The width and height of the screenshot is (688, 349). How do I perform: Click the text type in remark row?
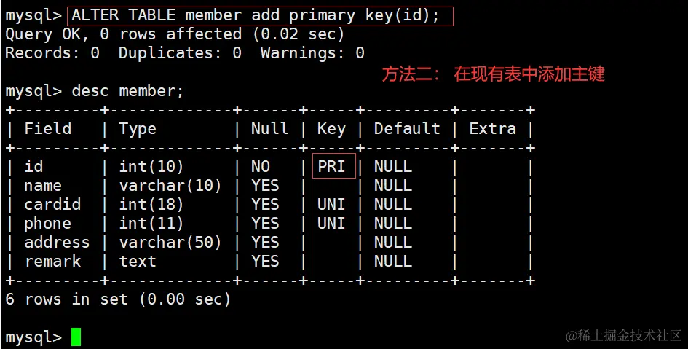tap(138, 261)
